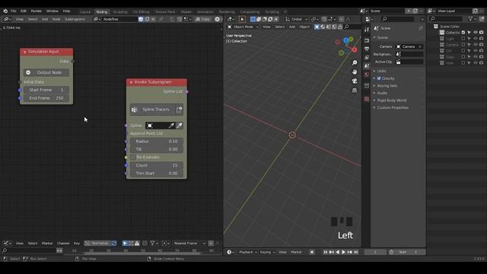Open the Tool properties tab icon

(367, 30)
